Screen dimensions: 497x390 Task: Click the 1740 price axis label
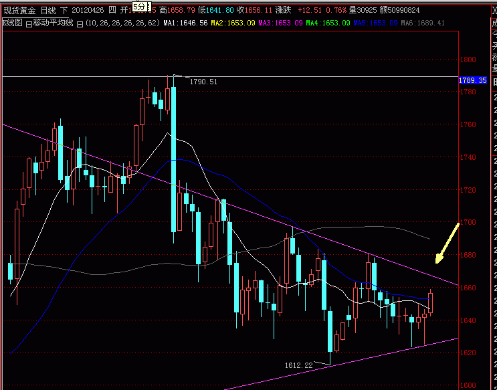(x=468, y=157)
